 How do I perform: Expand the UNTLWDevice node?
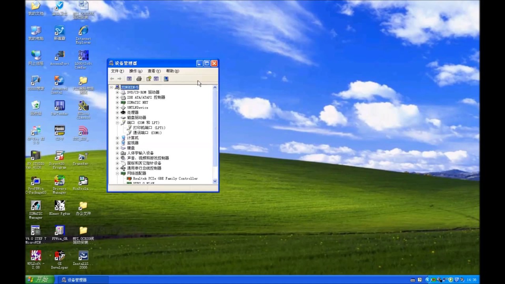click(x=117, y=108)
